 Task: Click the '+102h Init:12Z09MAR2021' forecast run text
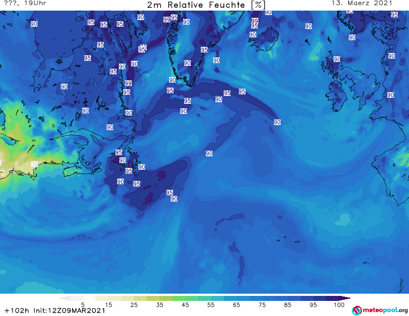(55, 310)
